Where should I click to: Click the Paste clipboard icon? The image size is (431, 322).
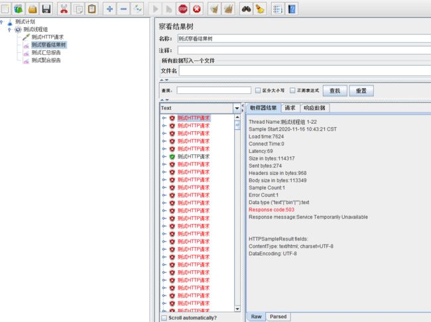92,9
